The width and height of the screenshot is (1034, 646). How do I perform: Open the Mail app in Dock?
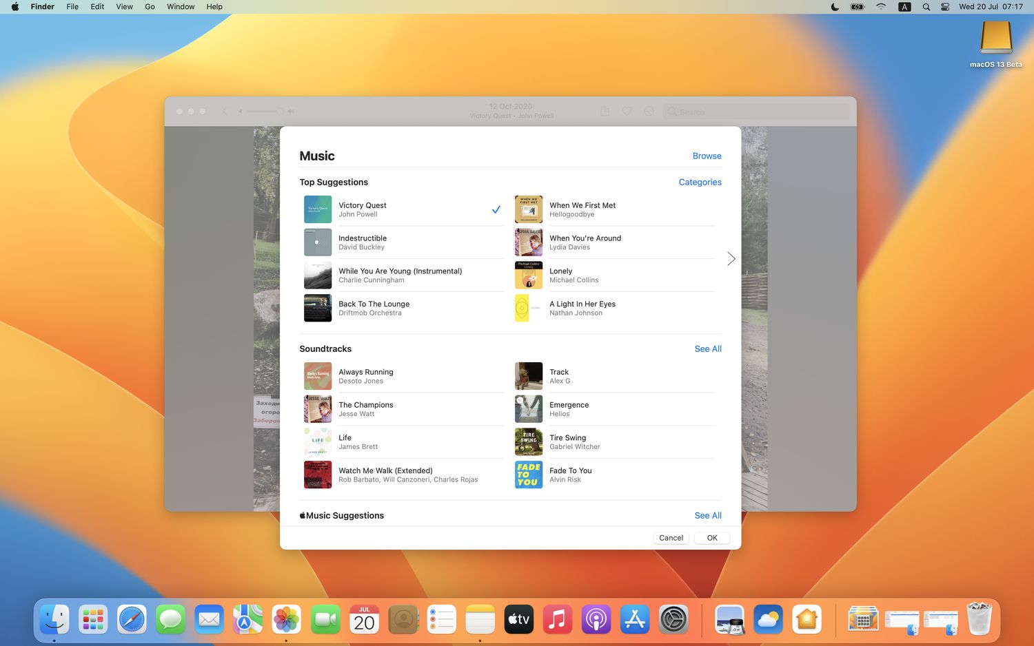tap(209, 620)
